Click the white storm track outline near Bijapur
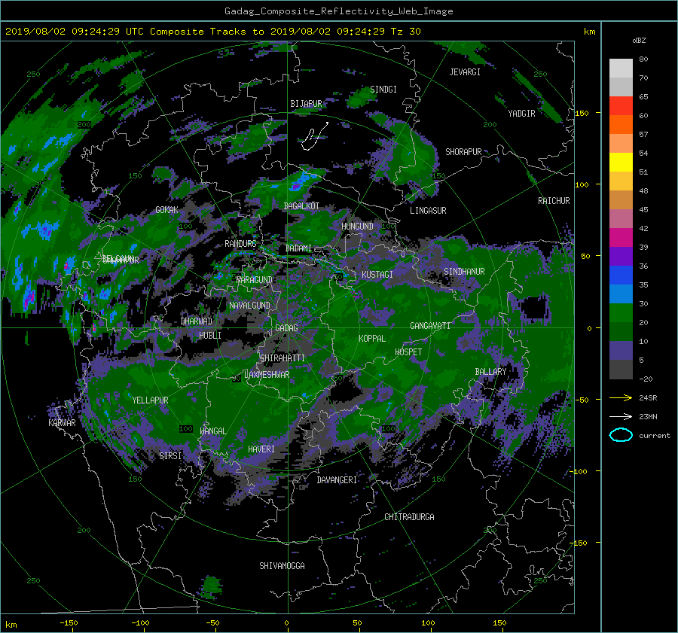This screenshot has height=633, width=678. pyautogui.click(x=314, y=136)
